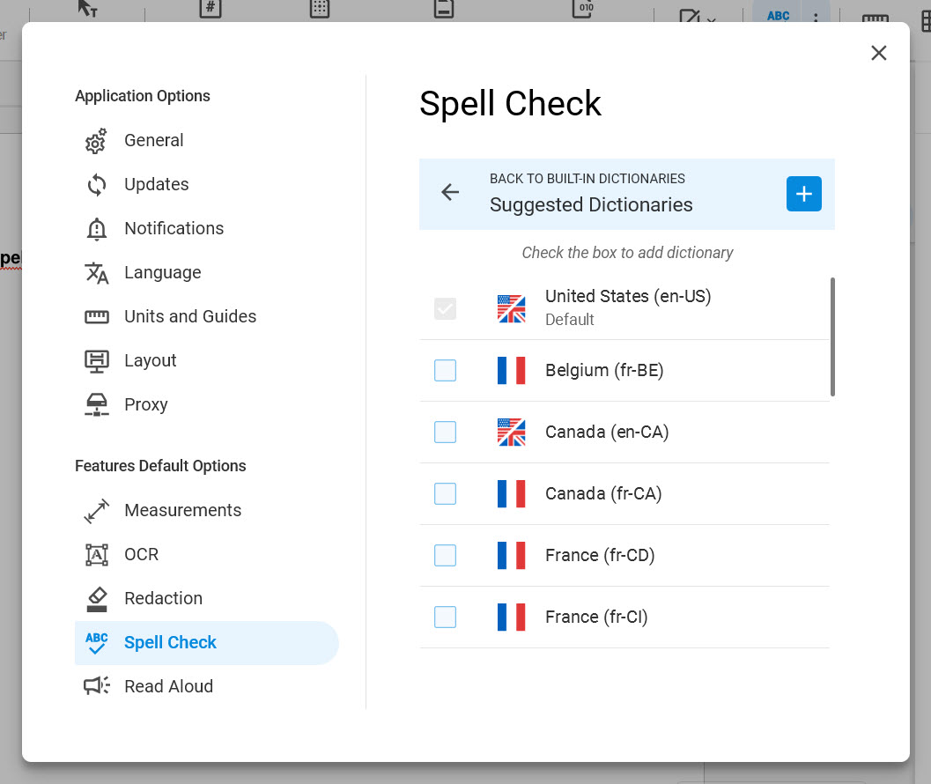Select the Redaction eraser icon
The height and width of the screenshot is (784, 931).
pyautogui.click(x=96, y=599)
